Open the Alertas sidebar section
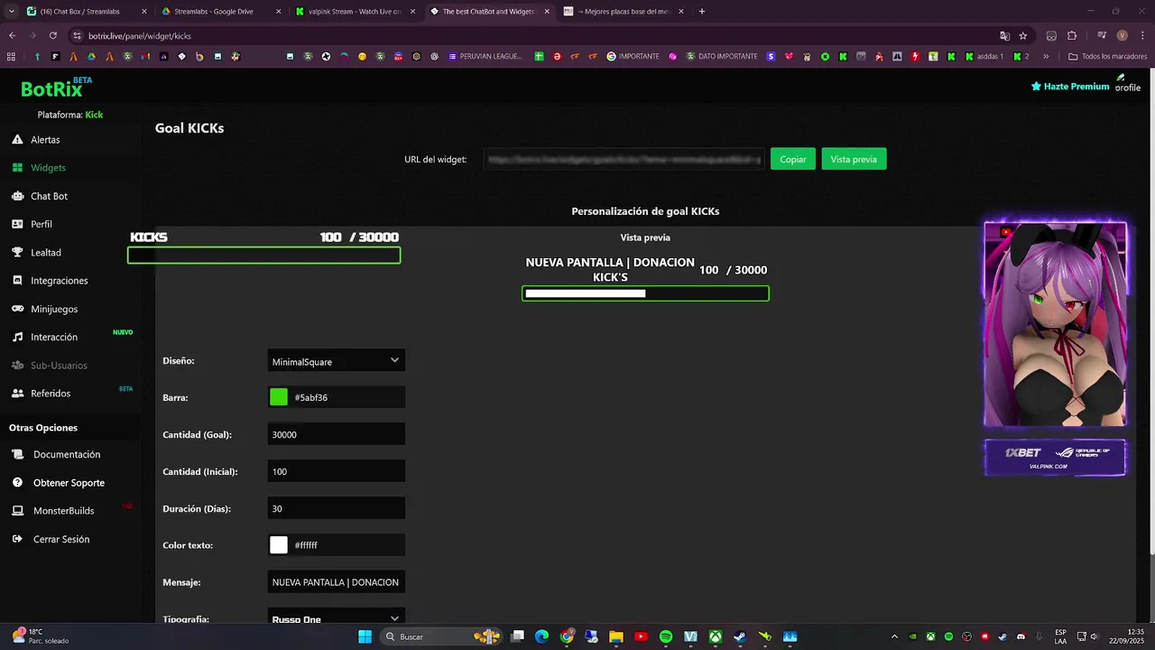The image size is (1155, 650). (45, 140)
